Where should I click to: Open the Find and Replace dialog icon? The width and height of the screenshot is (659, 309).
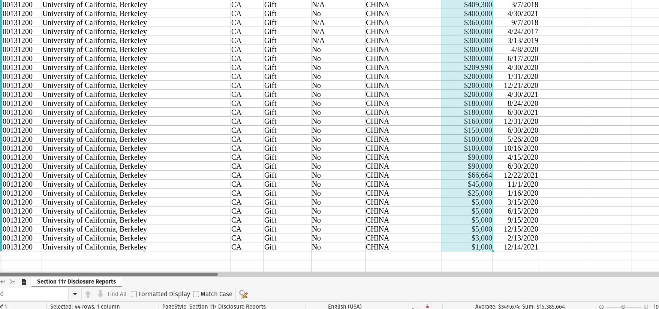[x=243, y=294]
